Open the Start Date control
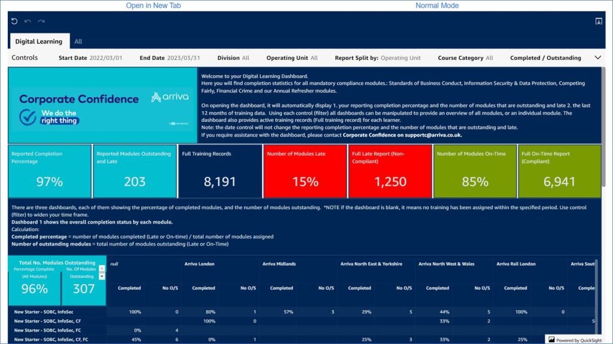The height and width of the screenshot is (344, 613). [x=90, y=58]
